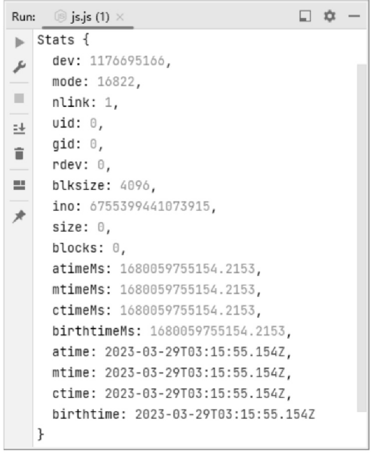The width and height of the screenshot is (371, 454).
Task: Restore run panel window layout icon
Action: pyautogui.click(x=305, y=16)
